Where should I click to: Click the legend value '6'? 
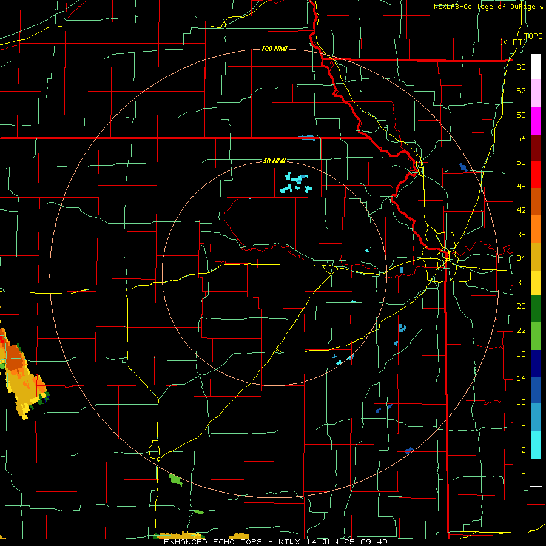pyautogui.click(x=523, y=426)
